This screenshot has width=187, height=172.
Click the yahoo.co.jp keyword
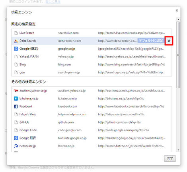[x=66, y=57]
